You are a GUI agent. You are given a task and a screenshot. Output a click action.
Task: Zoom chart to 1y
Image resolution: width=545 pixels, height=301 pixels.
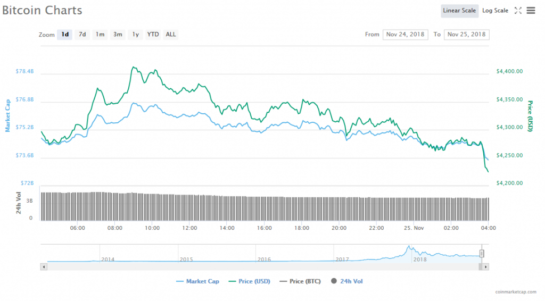[136, 35]
